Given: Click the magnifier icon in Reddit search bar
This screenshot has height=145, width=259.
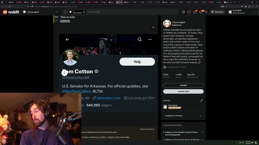Looking at the screenshot, I should [66, 12].
